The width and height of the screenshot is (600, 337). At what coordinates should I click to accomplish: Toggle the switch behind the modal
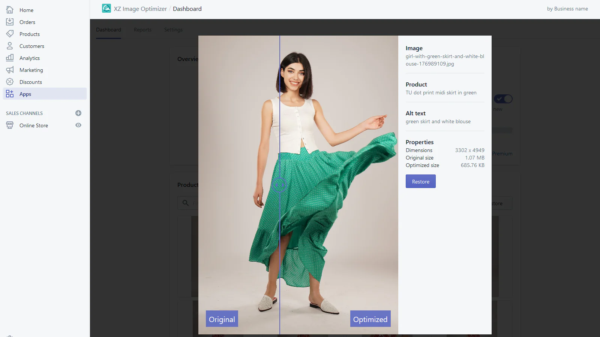(x=503, y=99)
